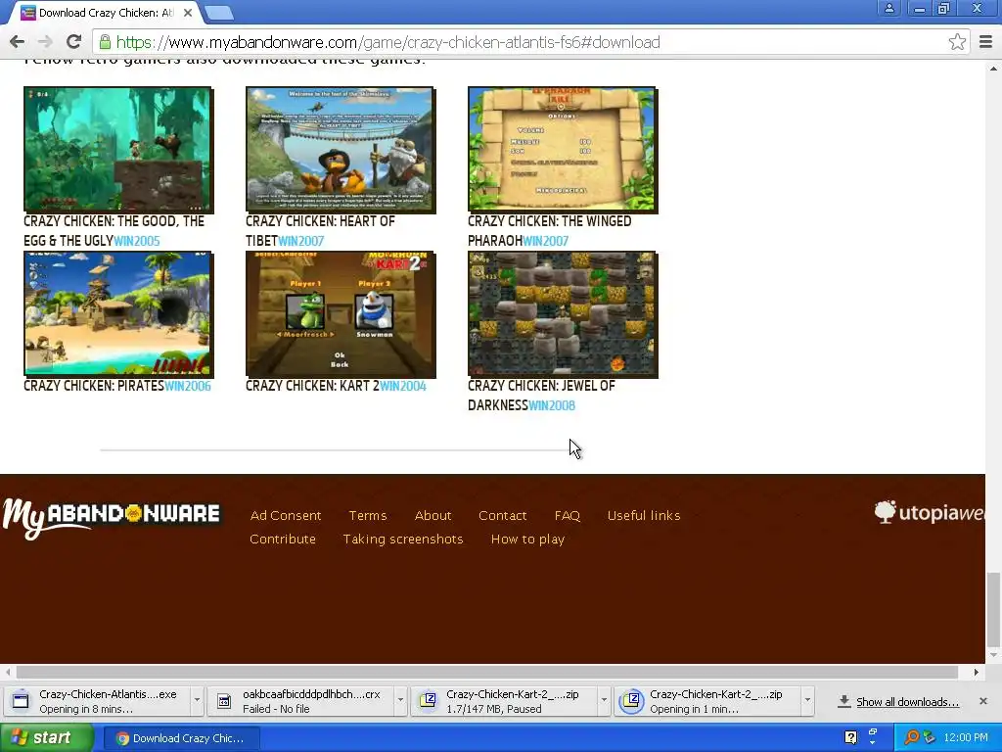
Task: Click the orange magnifier system tray icon
Action: (x=912, y=737)
